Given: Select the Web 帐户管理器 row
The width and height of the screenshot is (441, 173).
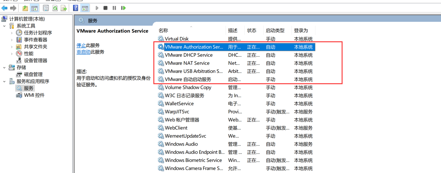Looking at the screenshot, I should point(236,120).
